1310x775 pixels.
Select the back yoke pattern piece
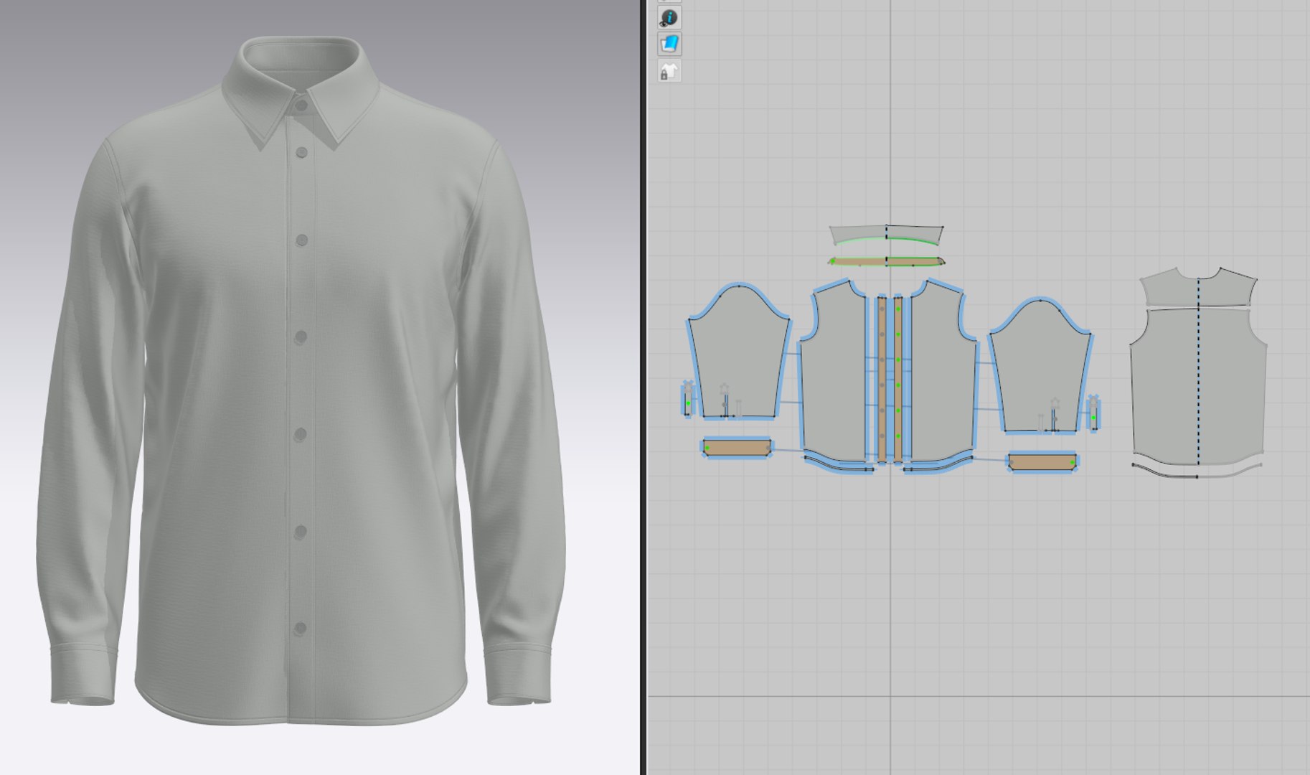pyautogui.click(x=1198, y=287)
